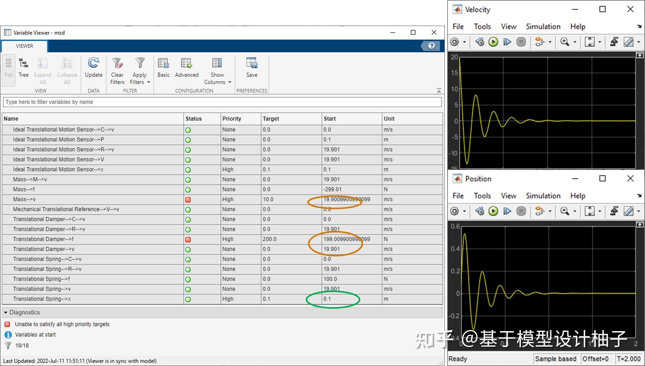Click the green status circle for Translational Spring-->x
The image size is (645, 366).
coord(188,299)
